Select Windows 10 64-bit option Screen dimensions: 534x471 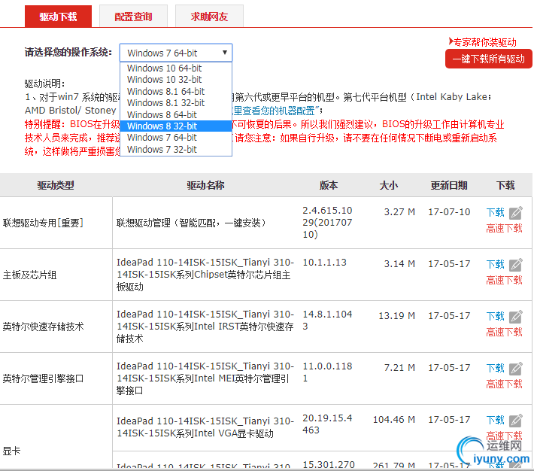coord(176,68)
